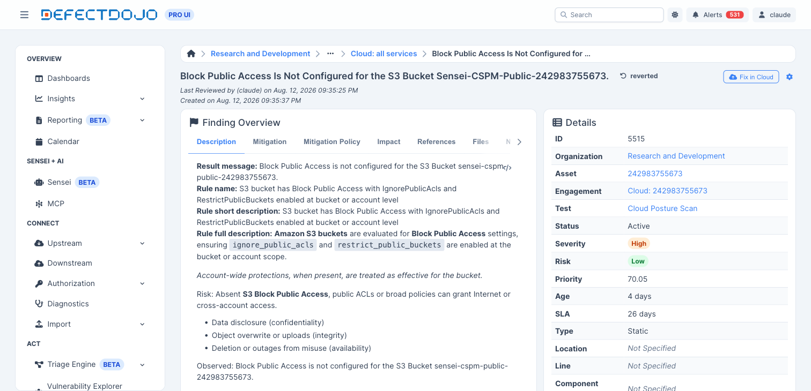The image size is (811, 391).
Task: Click the Fix in Cloud button
Action: click(751, 77)
